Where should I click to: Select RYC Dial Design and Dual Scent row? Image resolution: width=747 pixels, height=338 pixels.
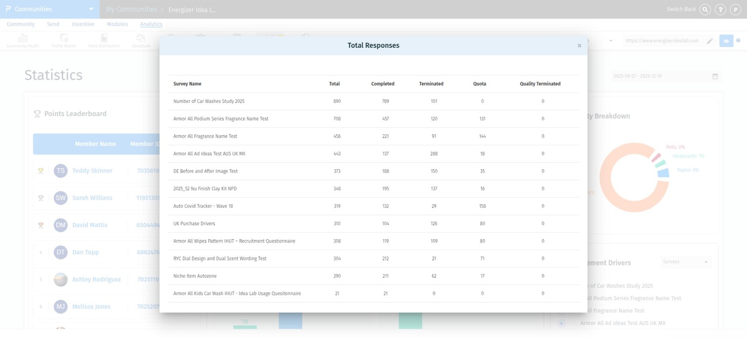pyautogui.click(x=373, y=258)
